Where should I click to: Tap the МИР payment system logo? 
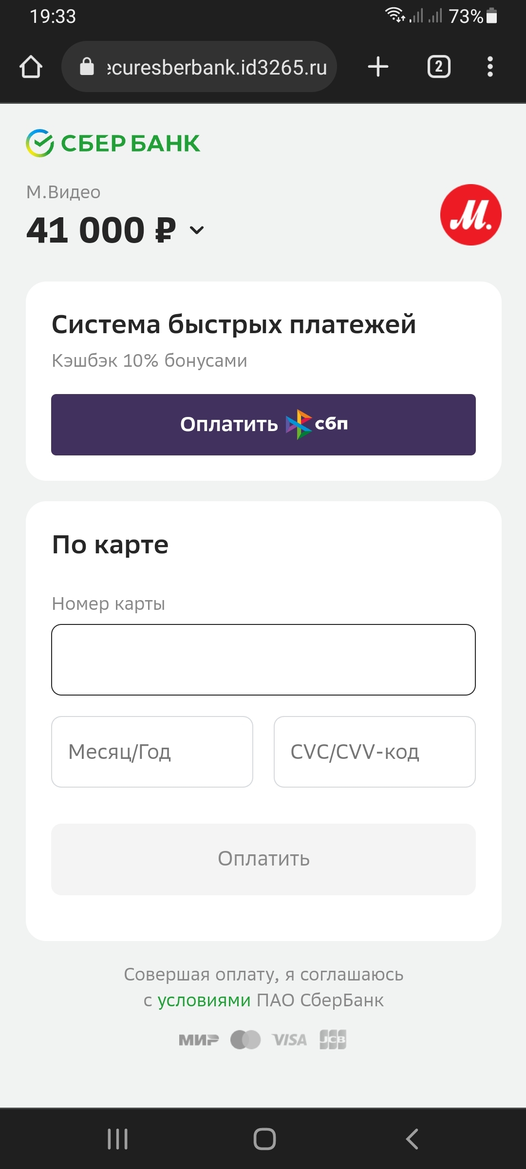click(x=199, y=1040)
